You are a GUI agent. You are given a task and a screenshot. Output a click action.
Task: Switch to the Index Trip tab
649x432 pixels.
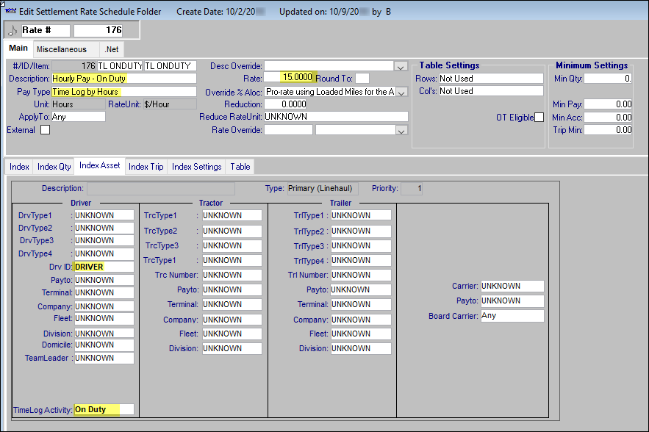pyautogui.click(x=146, y=167)
